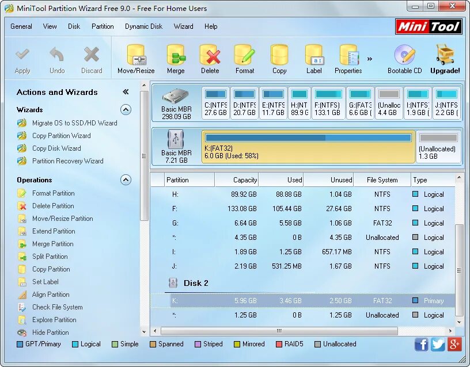Viewport: 470px width, 367px height.
Task: Select the C:(NTFS) 27.6 GB partition block
Action: point(215,103)
